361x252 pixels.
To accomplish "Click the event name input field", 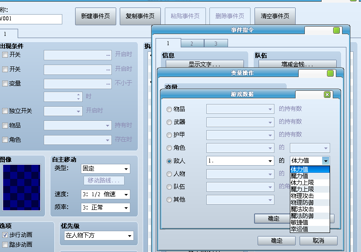I will click(x=30, y=19).
